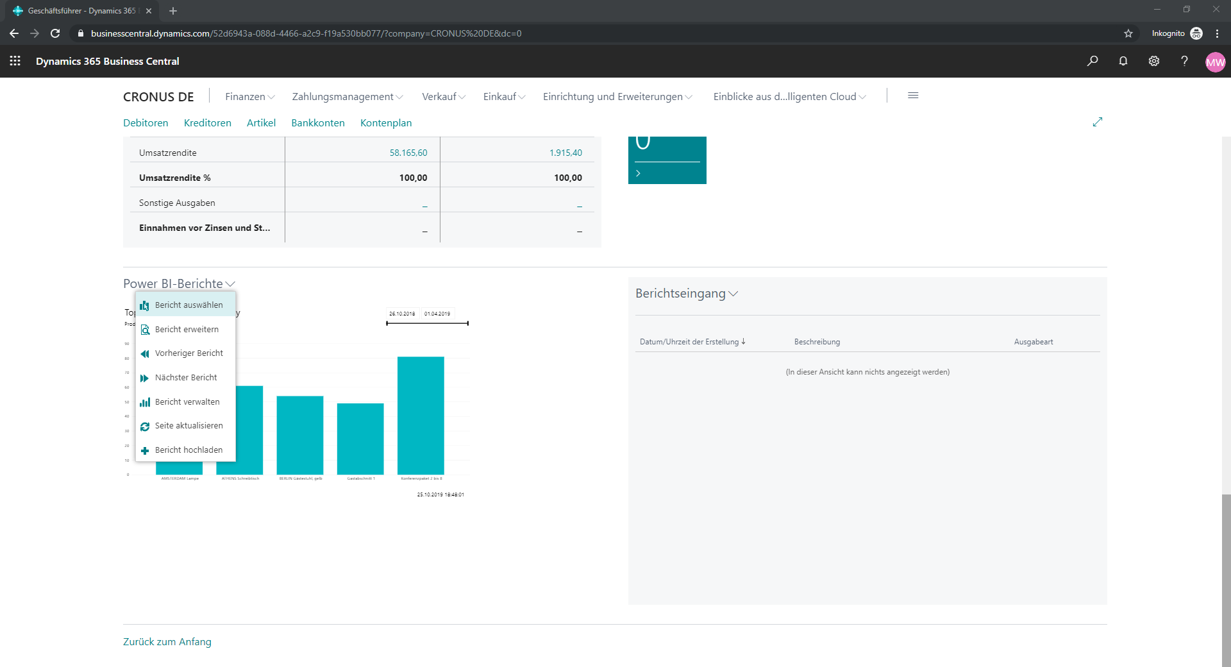This screenshot has height=667, width=1231.
Task: Collapse the Power BI-Berichte dropdown
Action: coord(180,283)
